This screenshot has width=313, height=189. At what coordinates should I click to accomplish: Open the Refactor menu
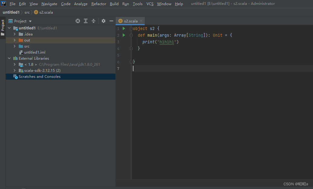[99, 4]
